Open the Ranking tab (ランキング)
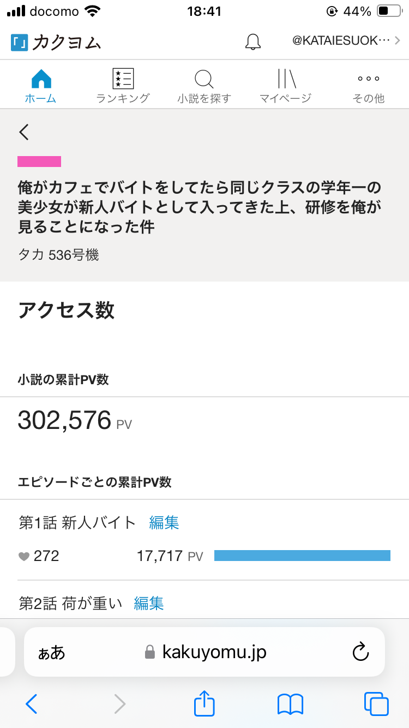409x728 pixels. [x=123, y=86]
